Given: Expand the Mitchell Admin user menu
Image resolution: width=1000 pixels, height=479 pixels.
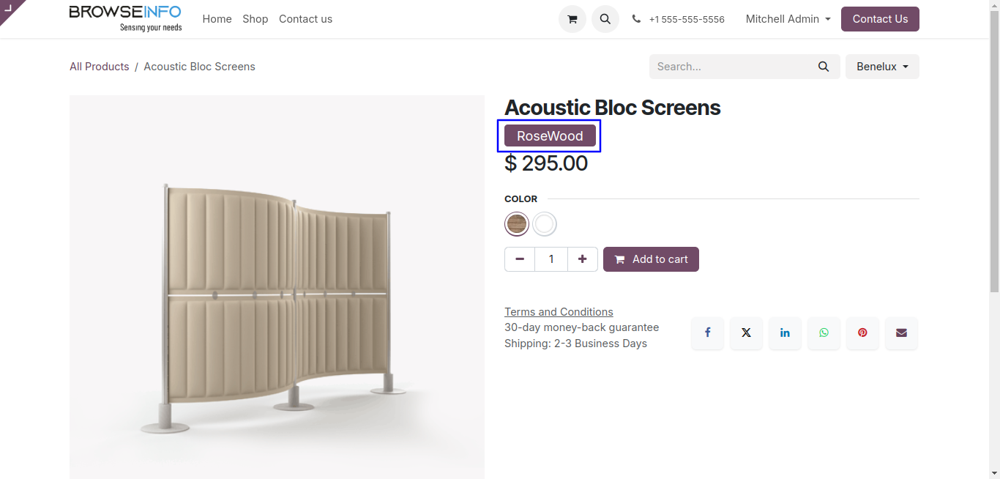Looking at the screenshot, I should coord(788,19).
